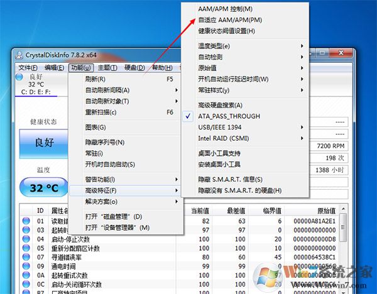Click the status orb for attribute 0A
Screen dimensions: 377x294
pyautogui.click(x=26, y=275)
